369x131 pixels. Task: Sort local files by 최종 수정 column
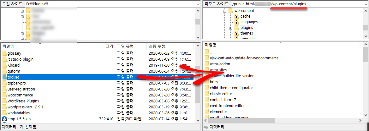tap(170, 46)
